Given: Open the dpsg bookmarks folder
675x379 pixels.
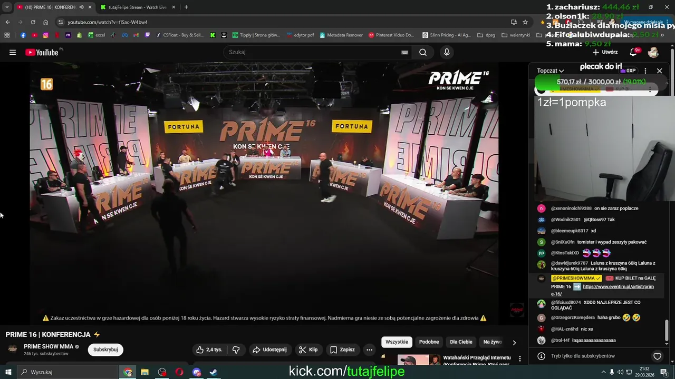Looking at the screenshot, I should pyautogui.click(x=486, y=35).
